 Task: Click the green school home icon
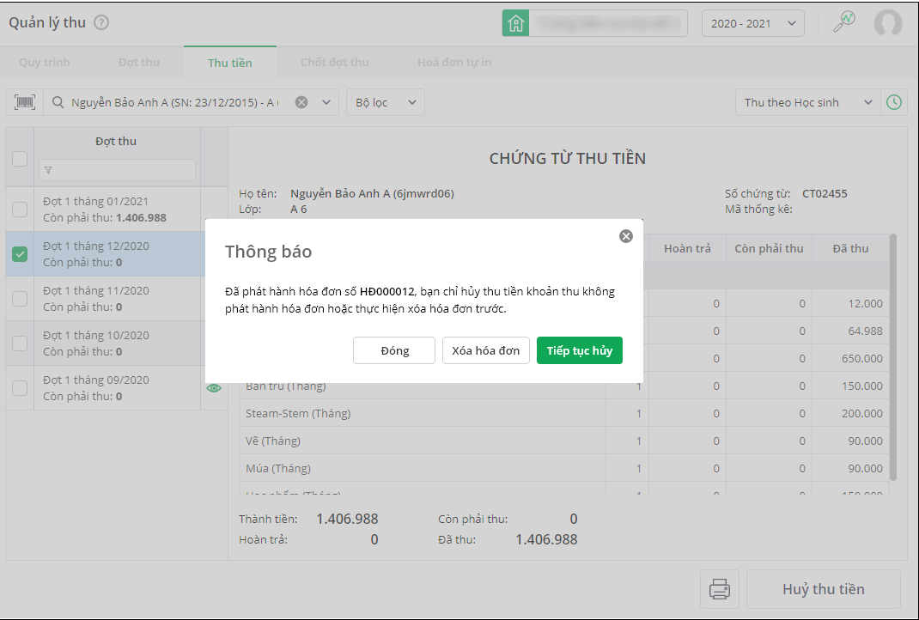point(515,23)
